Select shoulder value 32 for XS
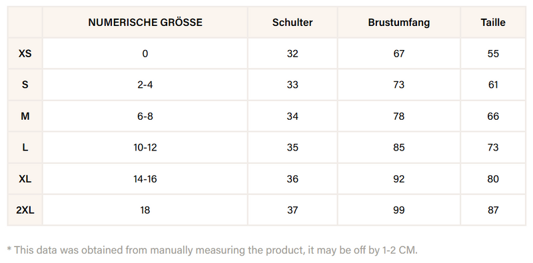The width and height of the screenshot is (533, 263). (x=292, y=54)
